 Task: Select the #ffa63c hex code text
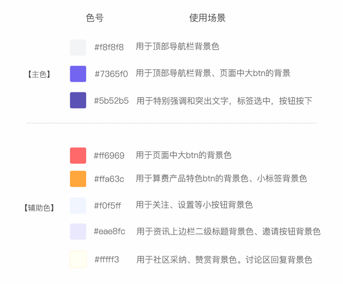coord(109,179)
